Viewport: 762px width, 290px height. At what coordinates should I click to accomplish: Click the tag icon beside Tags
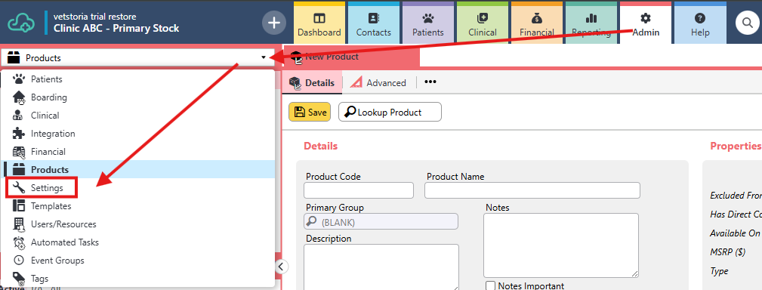[18, 279]
